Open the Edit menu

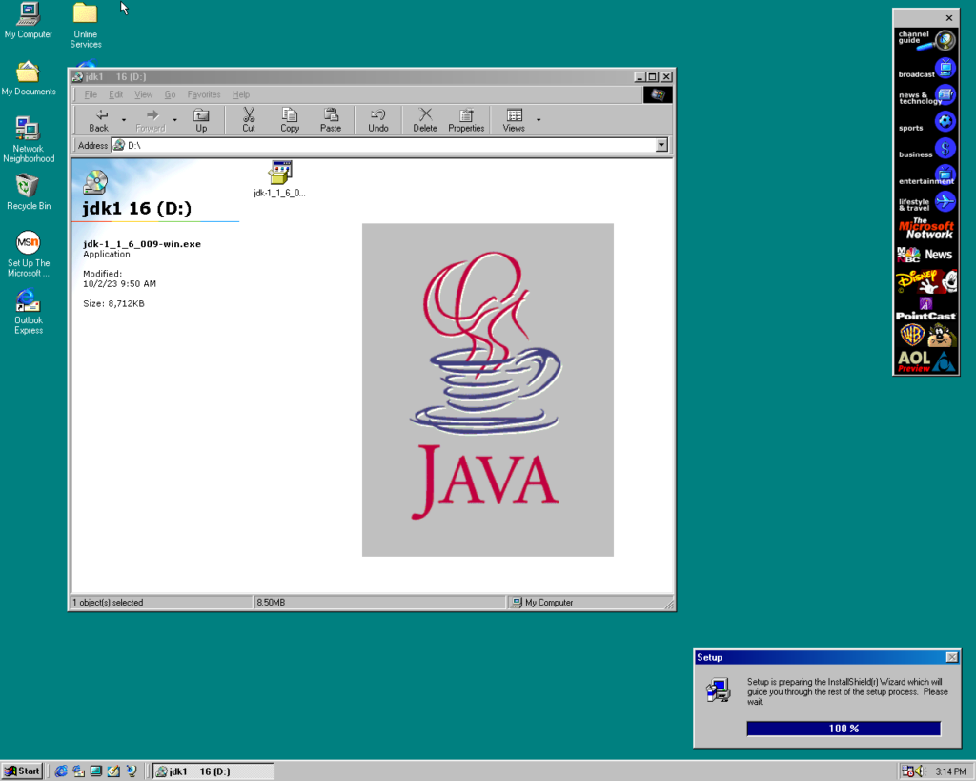115,94
